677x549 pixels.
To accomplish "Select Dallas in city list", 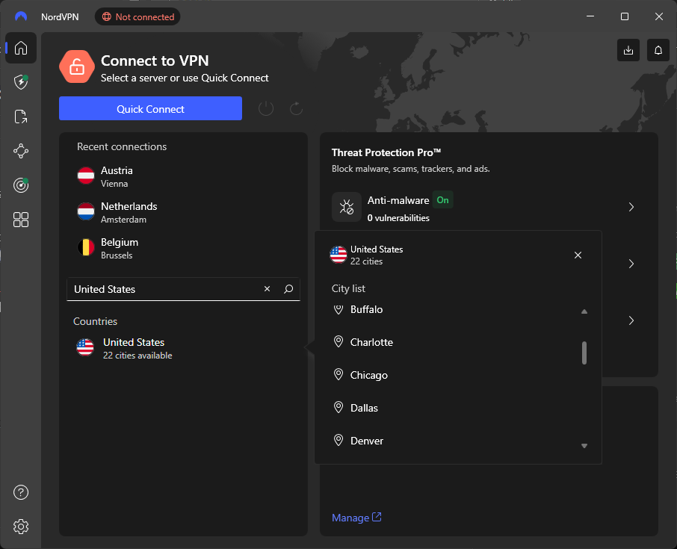I will [454, 408].
